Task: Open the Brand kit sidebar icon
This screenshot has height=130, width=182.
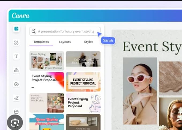Action: tap(16, 70)
